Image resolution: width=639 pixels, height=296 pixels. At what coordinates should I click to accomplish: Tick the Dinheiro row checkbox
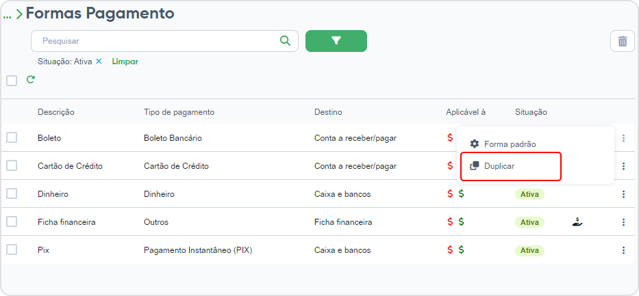[x=12, y=194]
